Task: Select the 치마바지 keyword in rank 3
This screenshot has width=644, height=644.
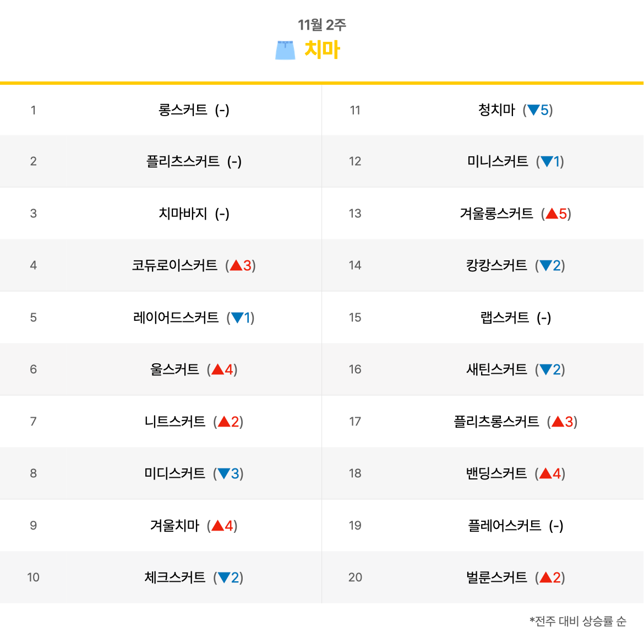Action: coord(183,214)
